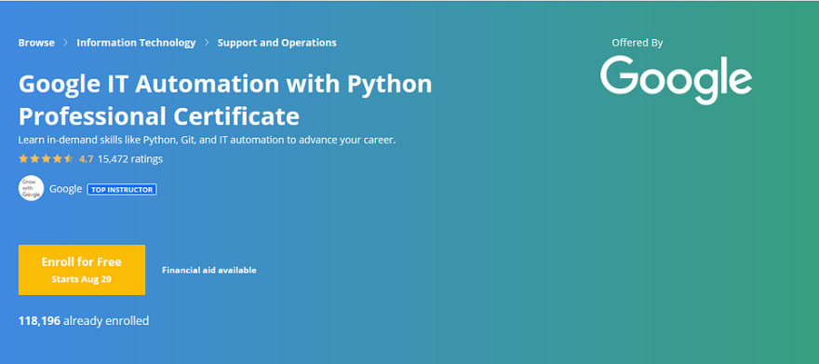Screen dimensions: 819x364
Task: Click the Offered By label
Action: click(x=638, y=44)
